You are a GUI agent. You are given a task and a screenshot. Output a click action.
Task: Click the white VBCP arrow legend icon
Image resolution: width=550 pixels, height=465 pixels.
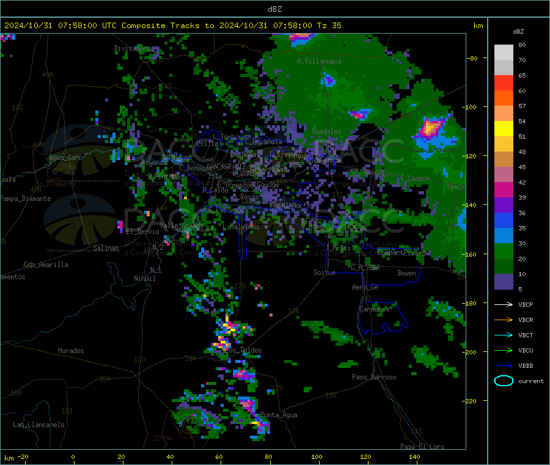(x=504, y=304)
